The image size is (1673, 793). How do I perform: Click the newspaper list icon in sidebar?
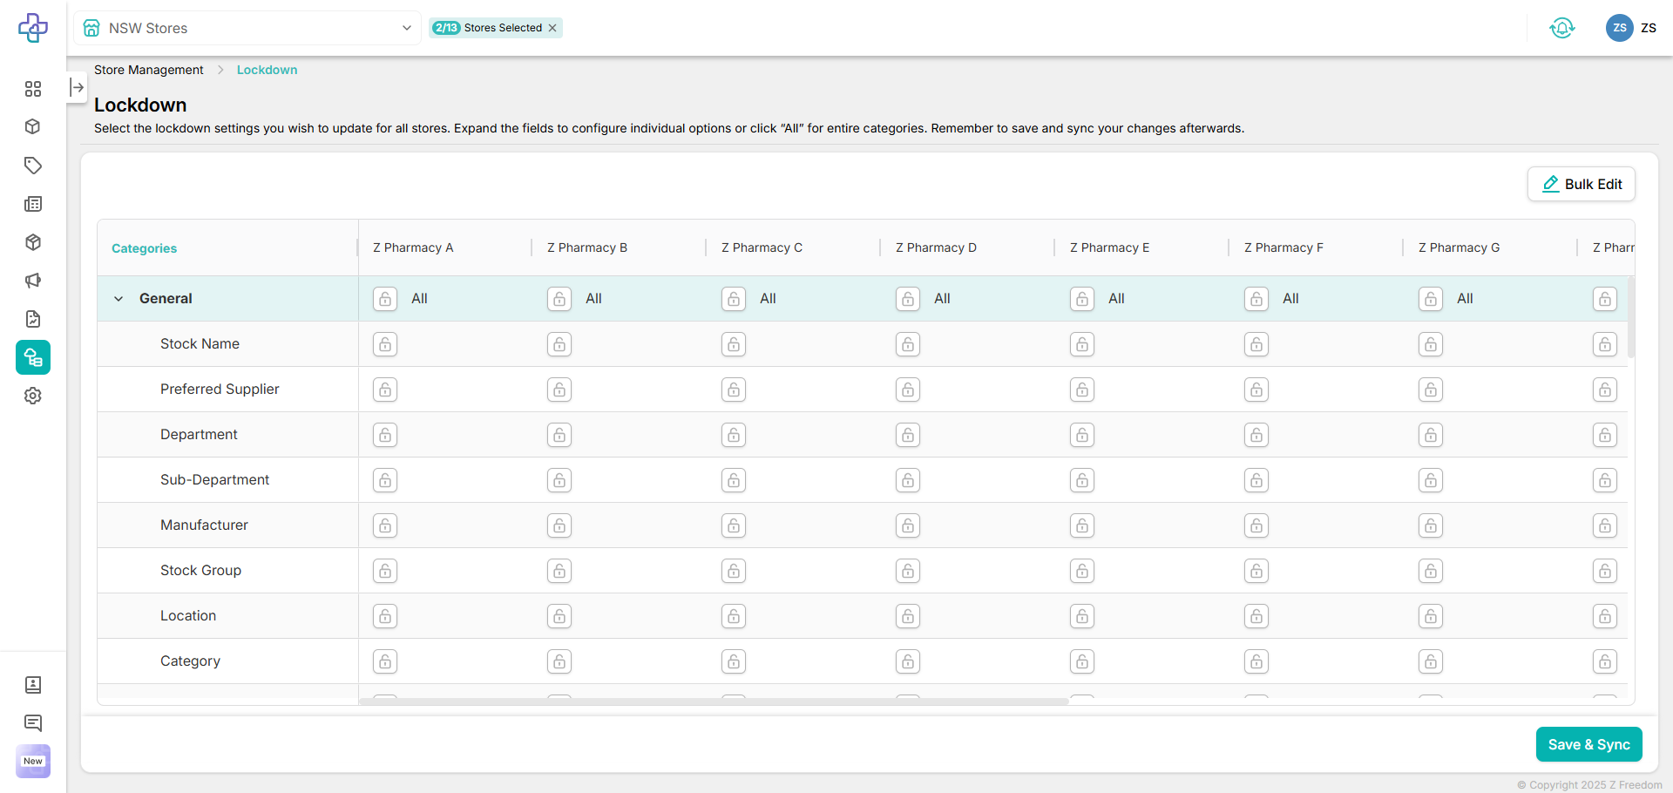(x=33, y=204)
